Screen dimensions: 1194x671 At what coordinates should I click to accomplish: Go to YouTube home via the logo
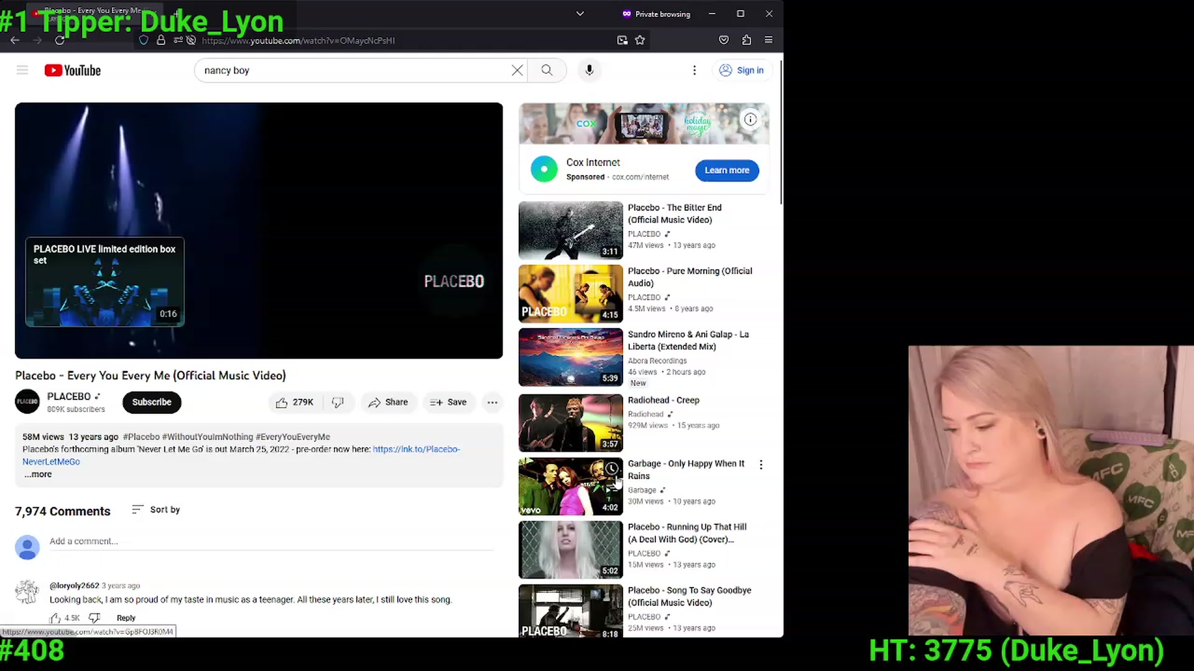coord(73,70)
